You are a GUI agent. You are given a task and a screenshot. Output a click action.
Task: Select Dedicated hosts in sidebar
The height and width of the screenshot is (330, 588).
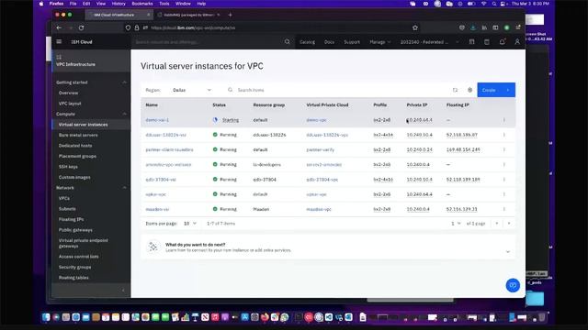coord(75,146)
